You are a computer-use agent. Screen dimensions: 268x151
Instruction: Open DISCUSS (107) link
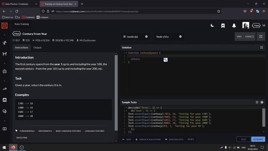[174, 139]
